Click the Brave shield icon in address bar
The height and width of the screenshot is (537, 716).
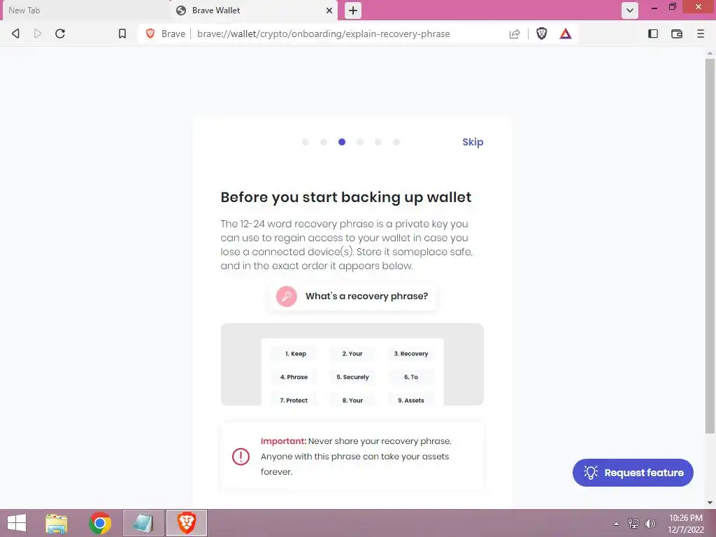coord(150,34)
